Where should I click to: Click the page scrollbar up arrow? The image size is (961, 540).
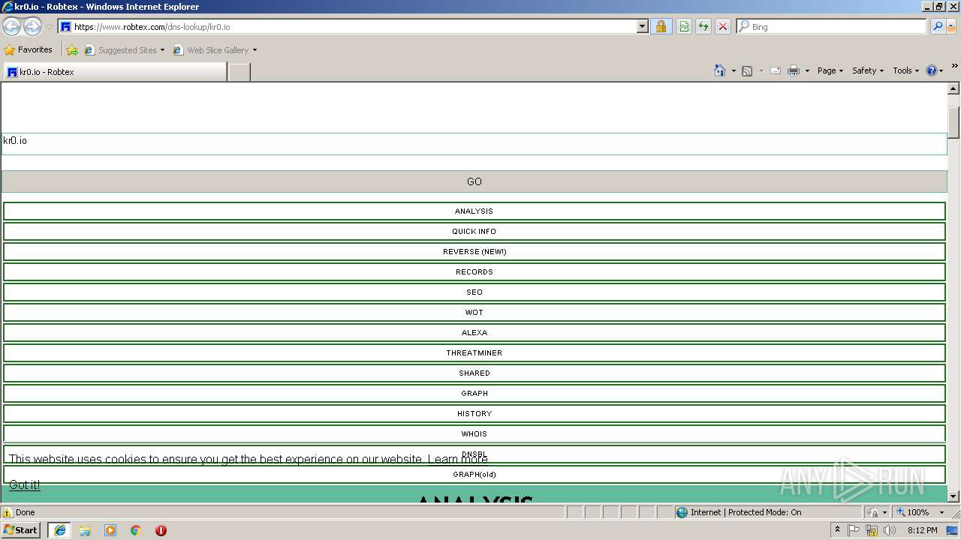[x=953, y=88]
